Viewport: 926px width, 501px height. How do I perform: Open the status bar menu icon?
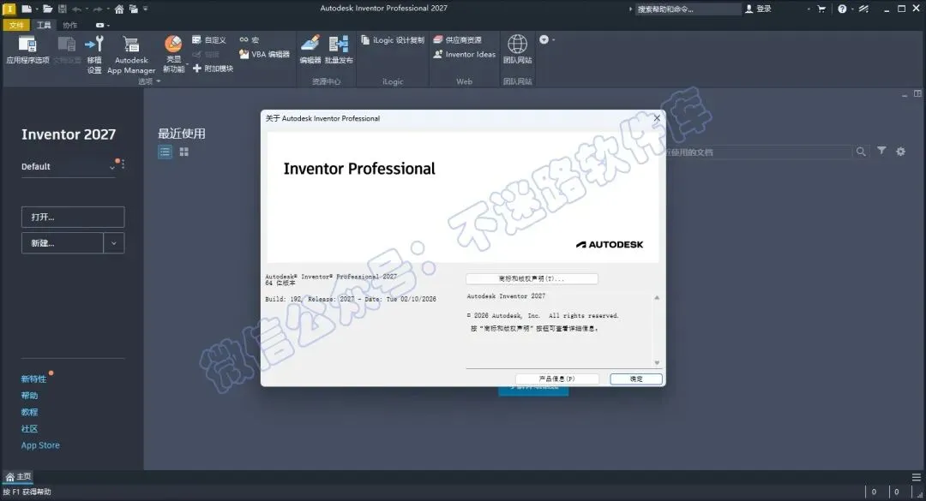pyautogui.click(x=916, y=477)
